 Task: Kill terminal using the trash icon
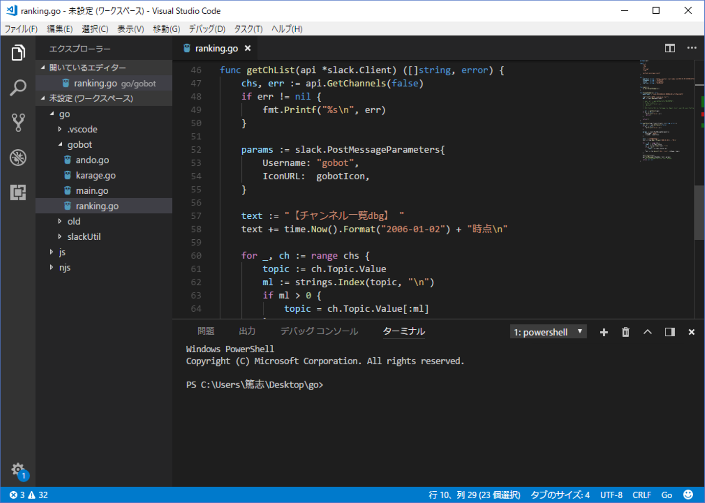tap(625, 332)
